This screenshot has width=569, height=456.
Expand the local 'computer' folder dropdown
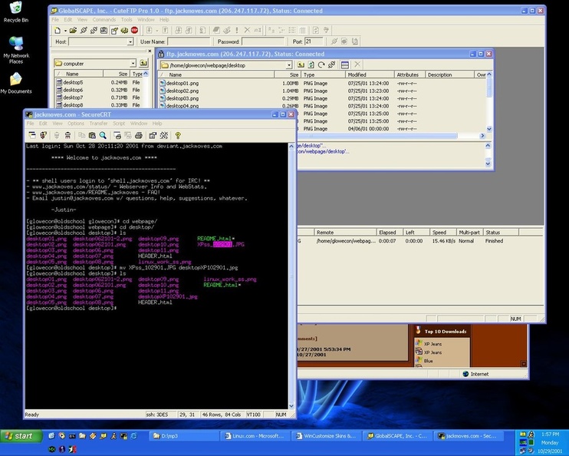[133, 64]
